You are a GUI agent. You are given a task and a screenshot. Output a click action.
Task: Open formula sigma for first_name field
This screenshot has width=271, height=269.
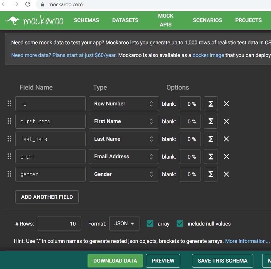click(211, 121)
